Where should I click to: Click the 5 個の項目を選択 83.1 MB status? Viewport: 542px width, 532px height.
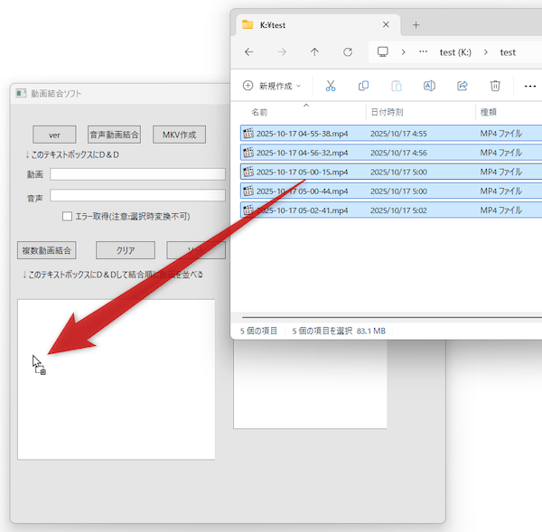point(339,331)
